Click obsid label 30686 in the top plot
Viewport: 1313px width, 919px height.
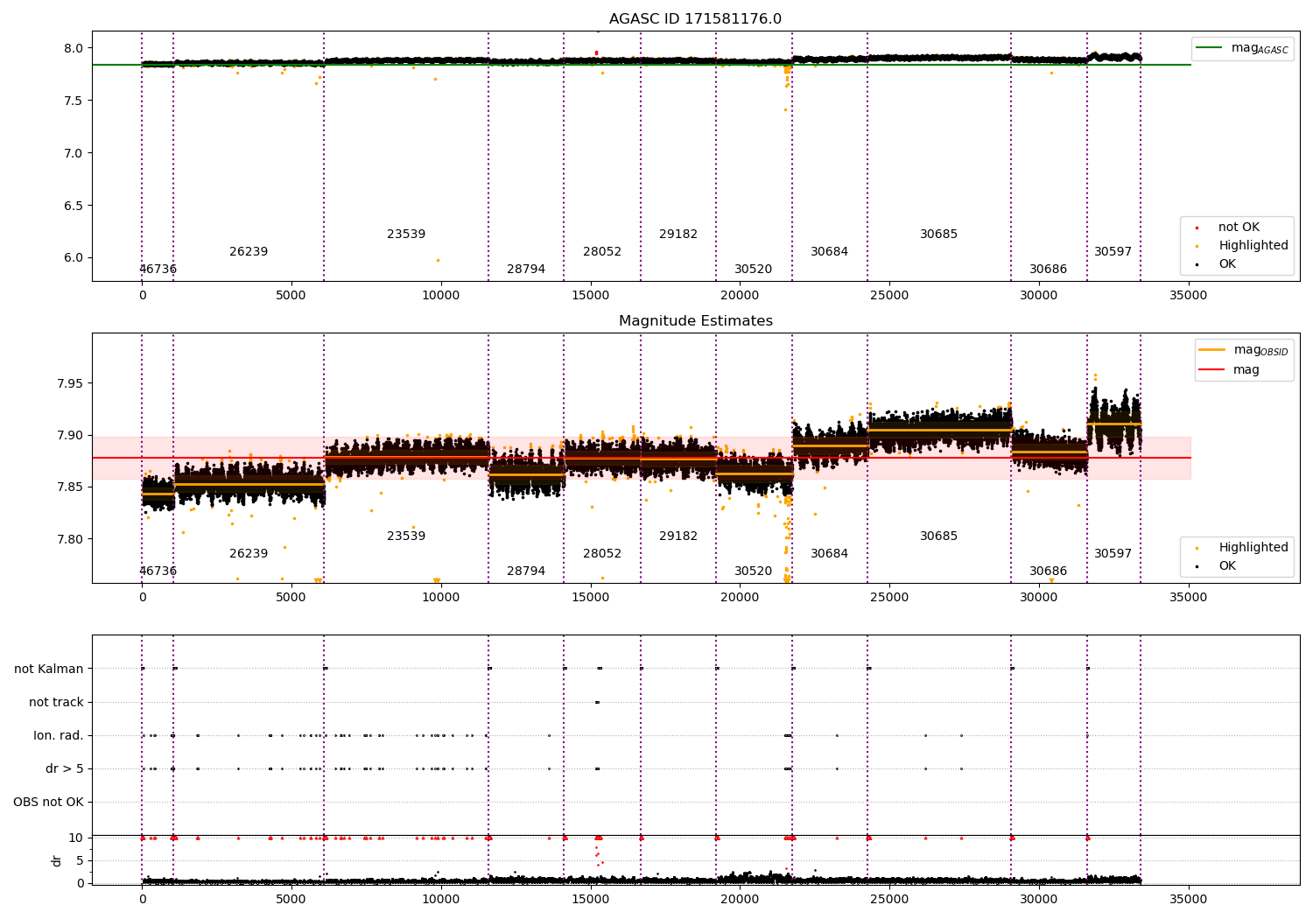[1049, 270]
